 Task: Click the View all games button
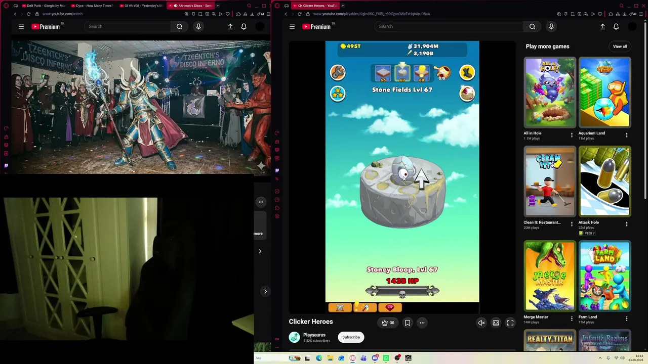620,47
